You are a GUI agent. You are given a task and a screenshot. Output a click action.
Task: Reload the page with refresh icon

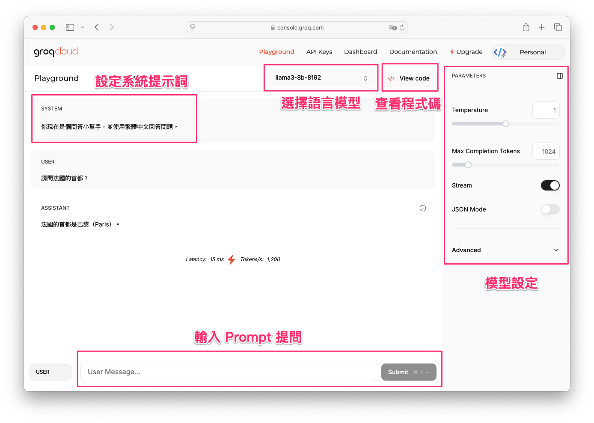point(402,27)
